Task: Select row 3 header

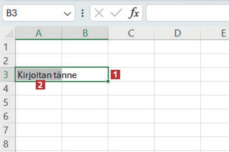Action: 6,75
